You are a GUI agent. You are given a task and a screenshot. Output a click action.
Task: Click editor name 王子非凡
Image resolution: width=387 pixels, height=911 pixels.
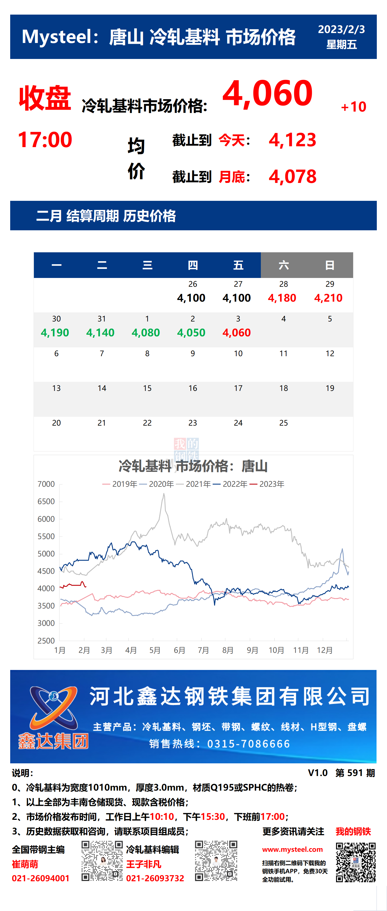[x=144, y=864]
